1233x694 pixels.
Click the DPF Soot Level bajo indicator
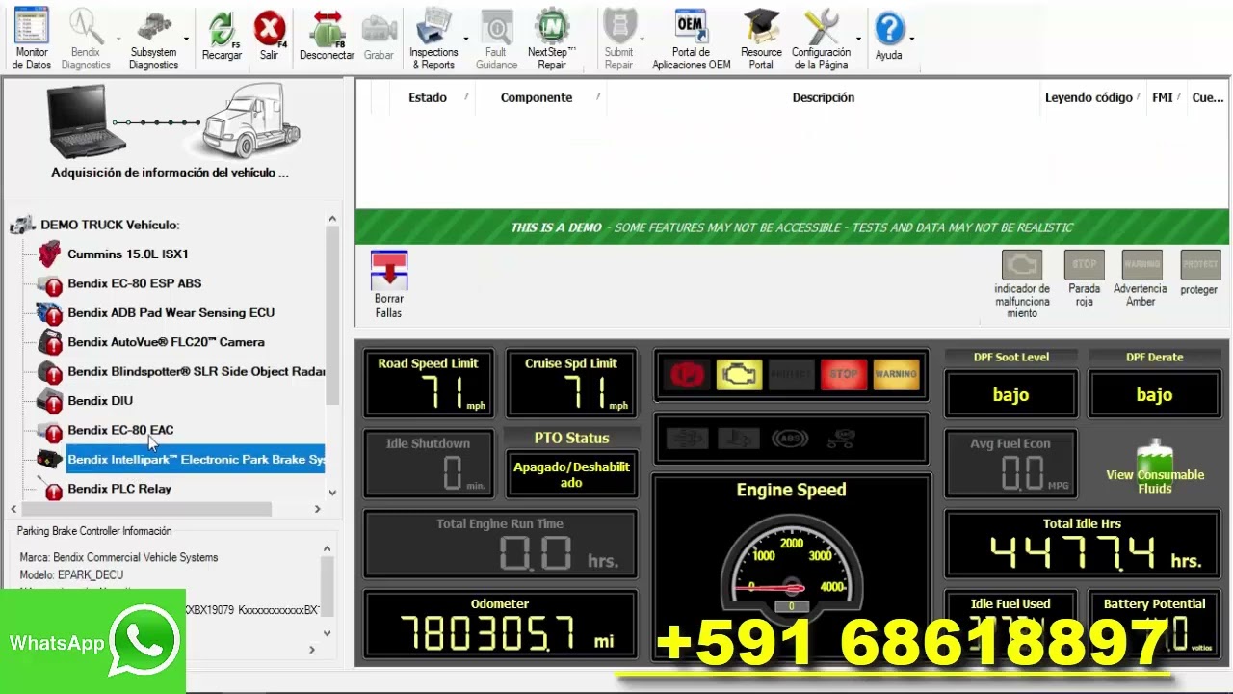tap(1010, 395)
